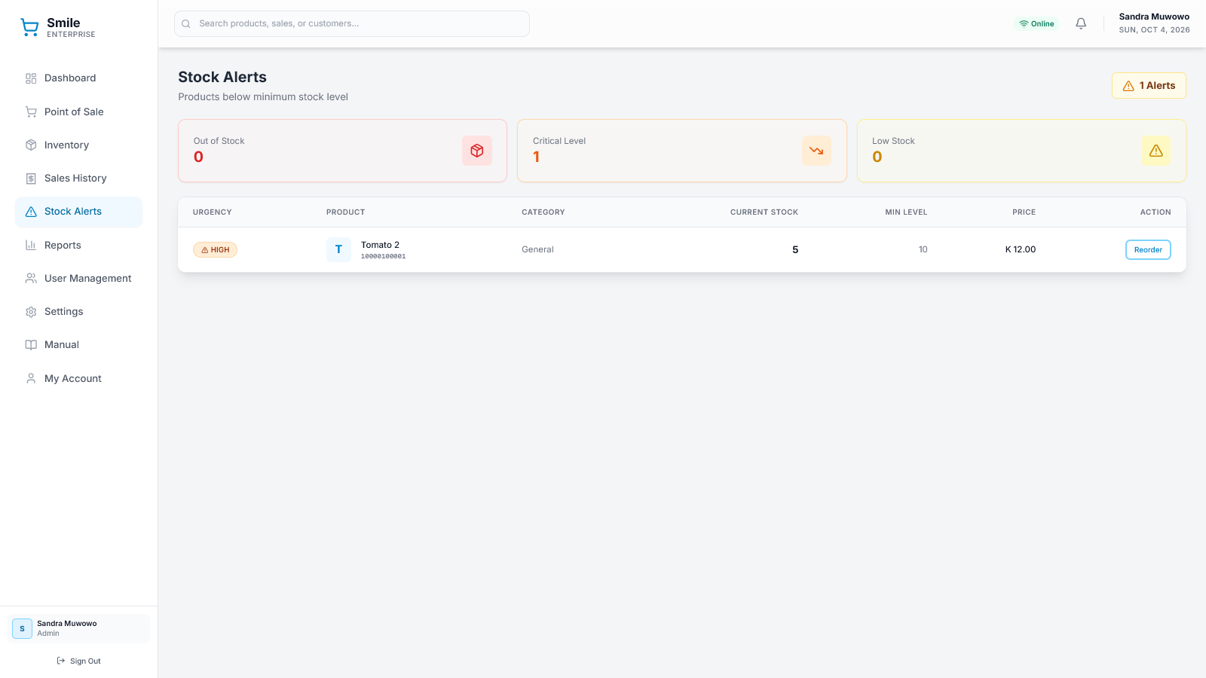
Task: Open the Sales History page
Action: point(78,179)
